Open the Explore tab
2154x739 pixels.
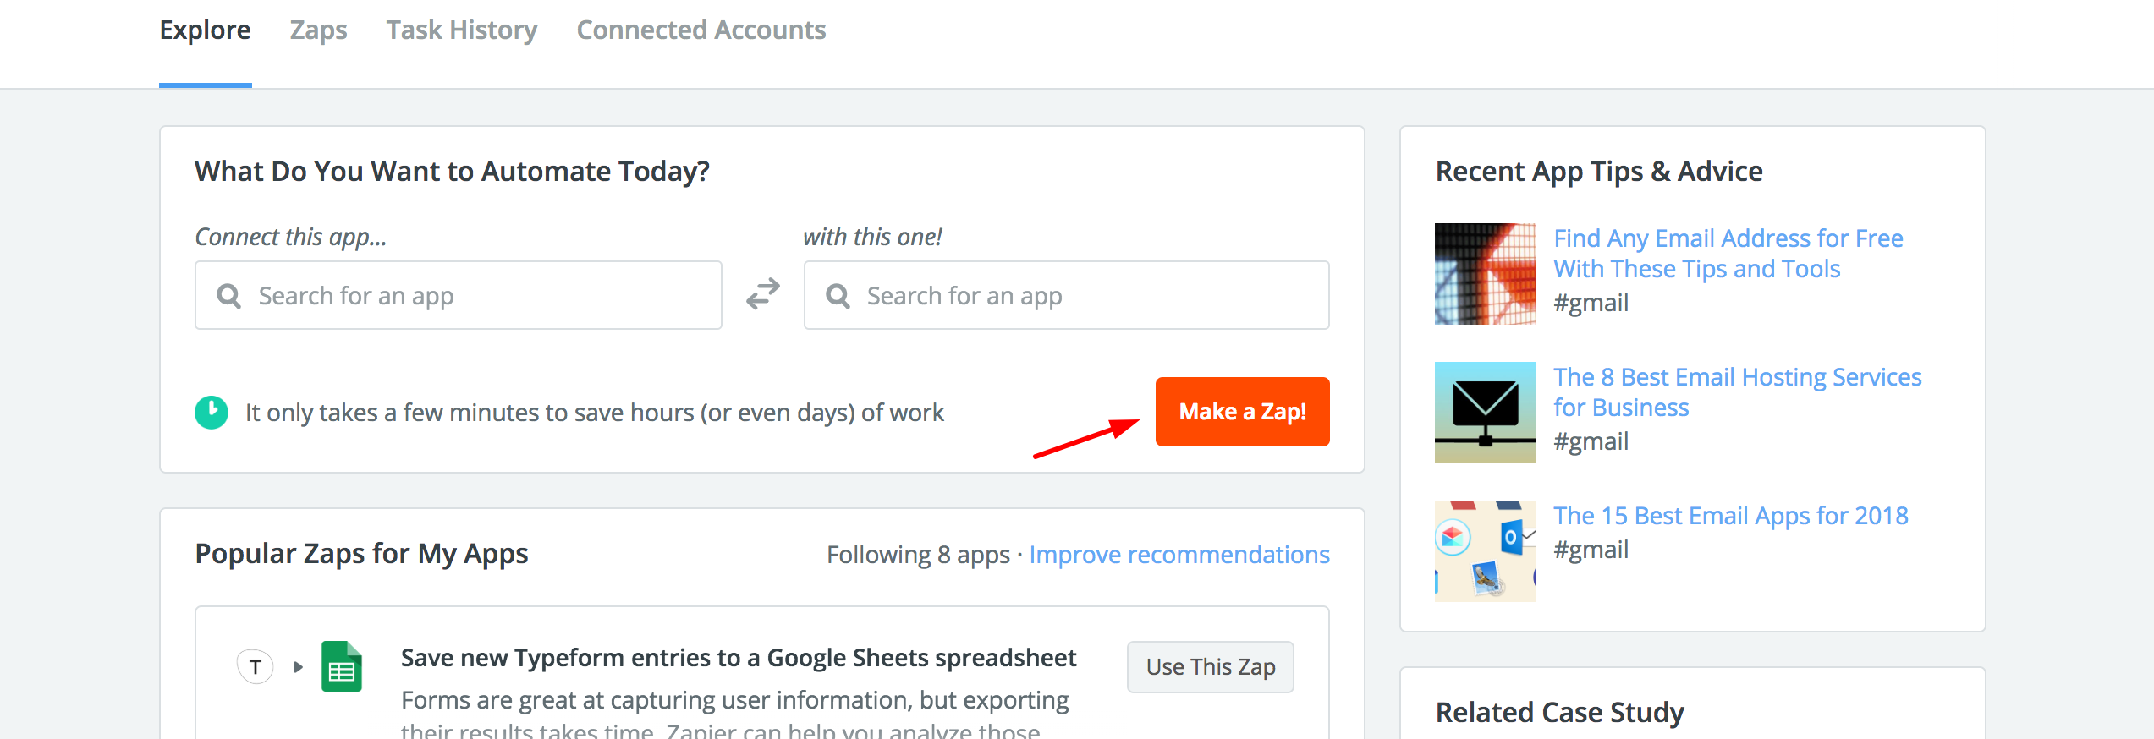point(205,30)
